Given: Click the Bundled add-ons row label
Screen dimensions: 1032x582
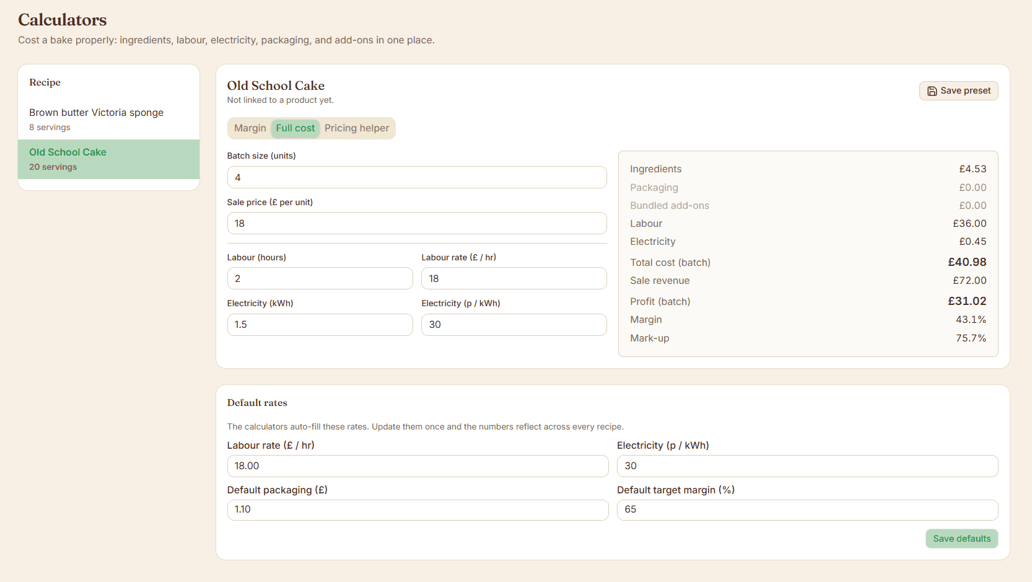Looking at the screenshot, I should [670, 206].
